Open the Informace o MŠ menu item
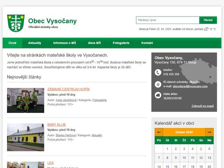Screen dimensions: 224x168 click(x=64, y=43)
